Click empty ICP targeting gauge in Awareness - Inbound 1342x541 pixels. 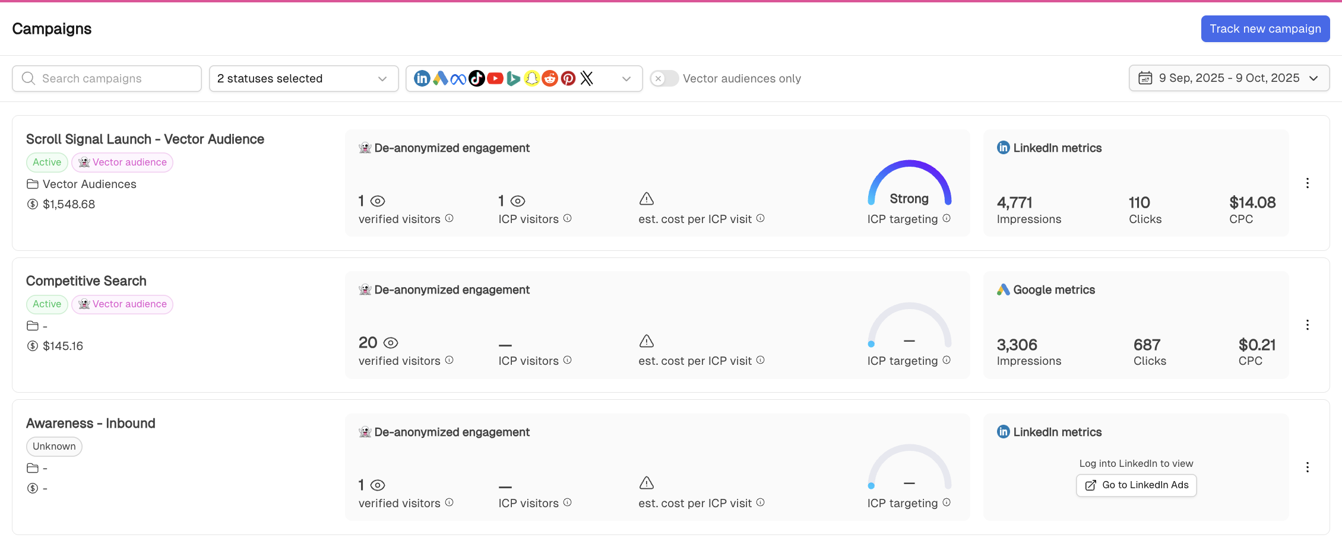(x=910, y=467)
